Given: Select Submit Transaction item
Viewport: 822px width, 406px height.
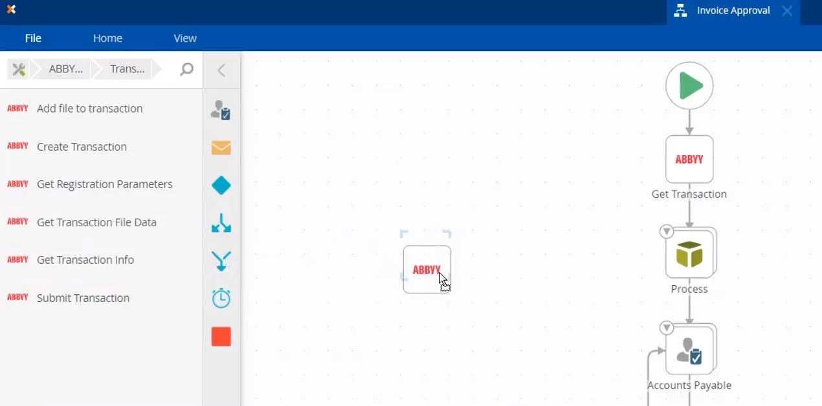Looking at the screenshot, I should [x=83, y=298].
